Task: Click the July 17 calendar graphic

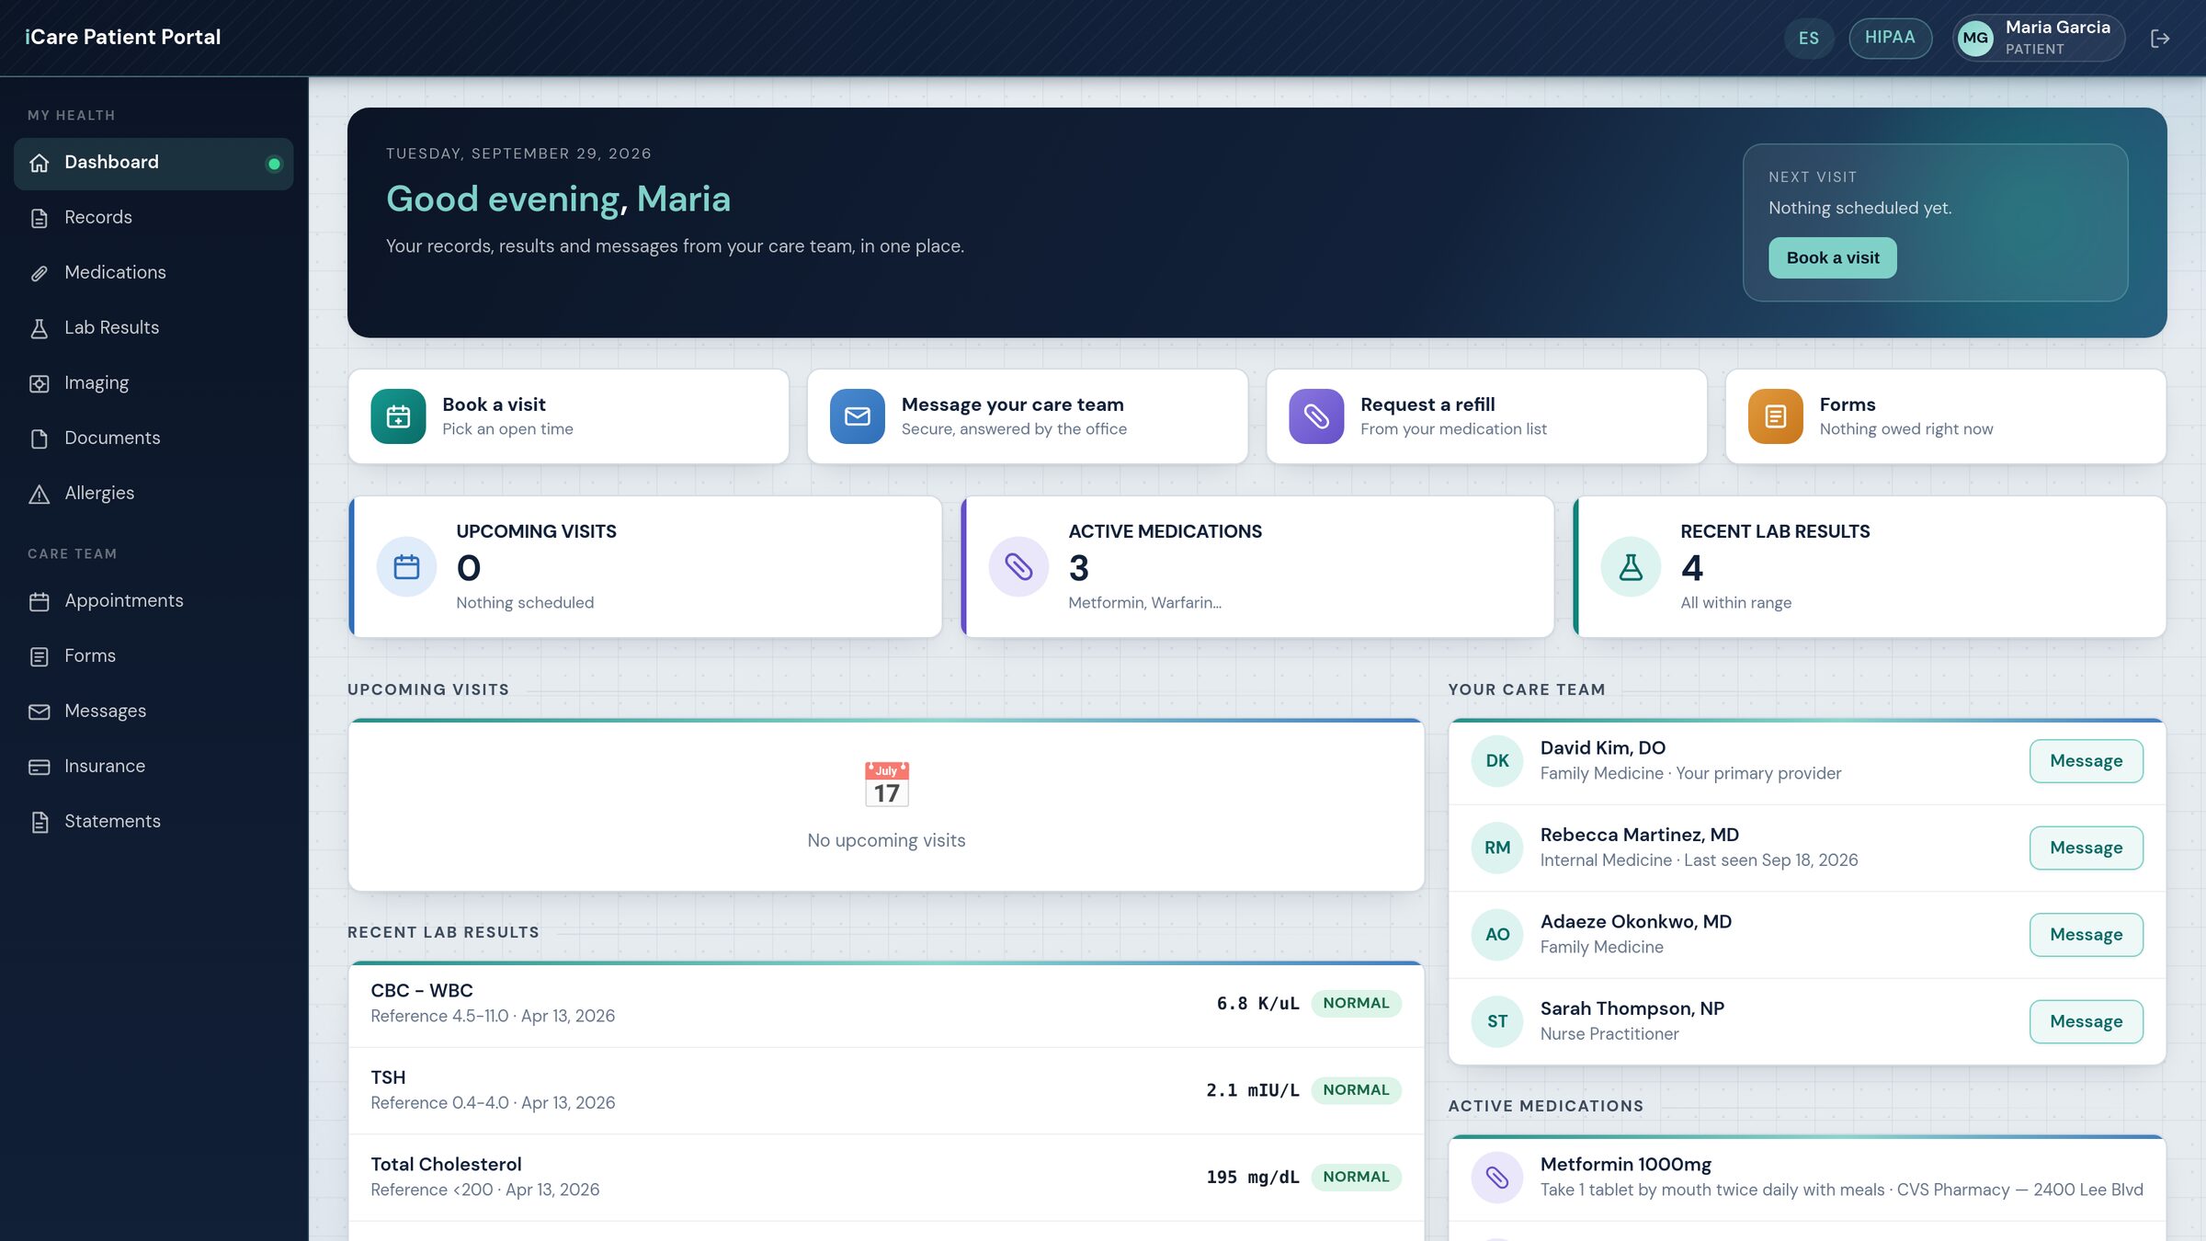Action: [886, 784]
